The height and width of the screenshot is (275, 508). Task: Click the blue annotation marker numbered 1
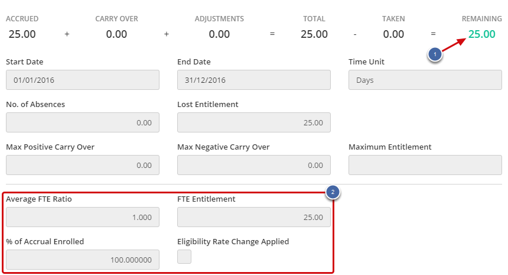[435, 55]
